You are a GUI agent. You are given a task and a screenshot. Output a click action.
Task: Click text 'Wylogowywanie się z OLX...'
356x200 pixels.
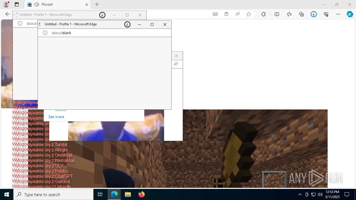pyautogui.click(x=39, y=166)
